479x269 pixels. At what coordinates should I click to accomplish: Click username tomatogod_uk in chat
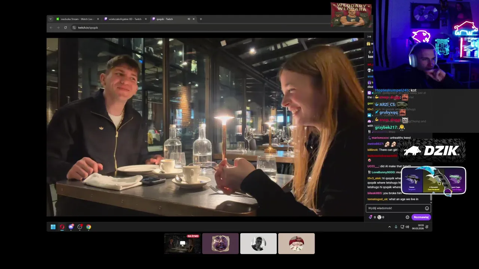pyautogui.click(x=377, y=199)
